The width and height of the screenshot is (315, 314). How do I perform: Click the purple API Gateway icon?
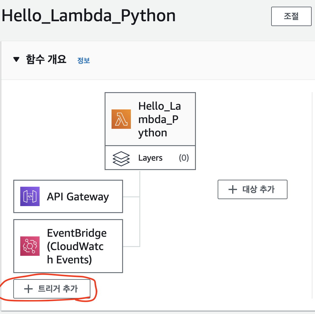(30, 196)
